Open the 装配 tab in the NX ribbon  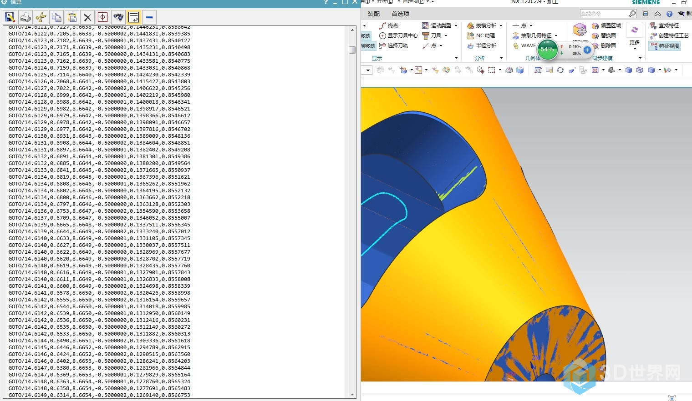374,14
